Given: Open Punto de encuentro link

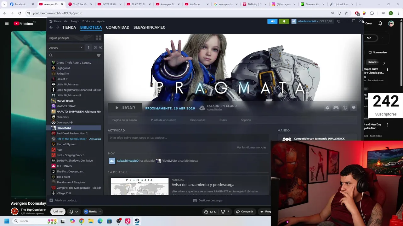Looking at the screenshot, I should [163, 120].
